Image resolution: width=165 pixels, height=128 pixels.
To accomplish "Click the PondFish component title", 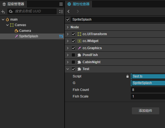I will click(x=90, y=55).
